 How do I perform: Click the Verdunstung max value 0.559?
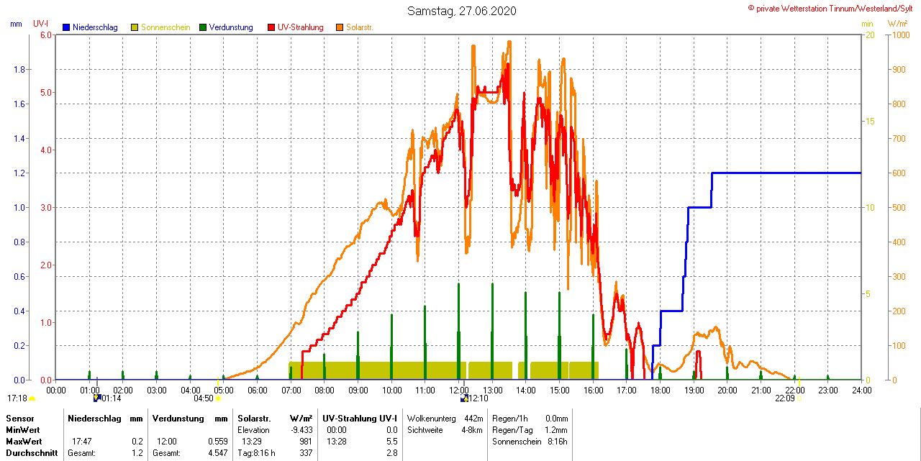click(219, 442)
